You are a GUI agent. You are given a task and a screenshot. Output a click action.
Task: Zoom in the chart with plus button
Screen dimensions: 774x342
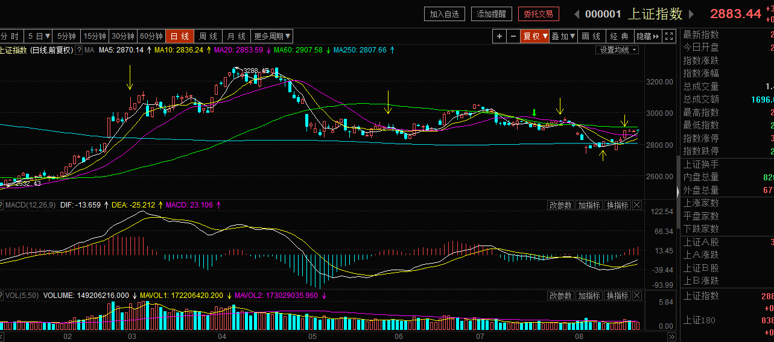tap(500, 36)
